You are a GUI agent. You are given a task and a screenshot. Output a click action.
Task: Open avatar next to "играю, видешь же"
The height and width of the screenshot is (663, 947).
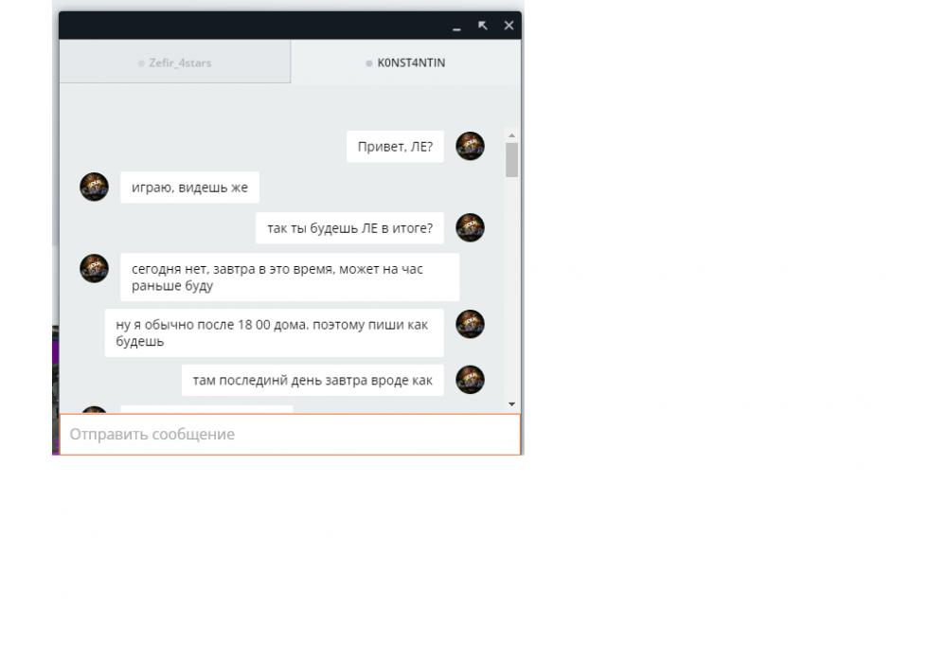coord(94,187)
